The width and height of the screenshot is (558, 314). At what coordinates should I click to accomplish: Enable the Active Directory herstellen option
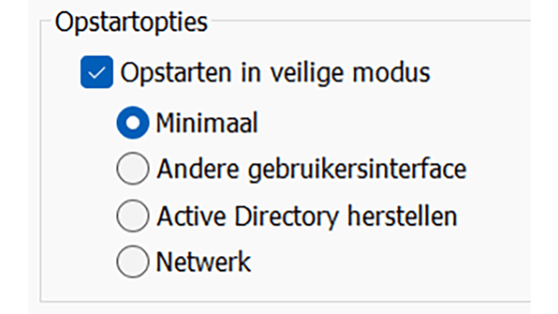click(x=132, y=215)
